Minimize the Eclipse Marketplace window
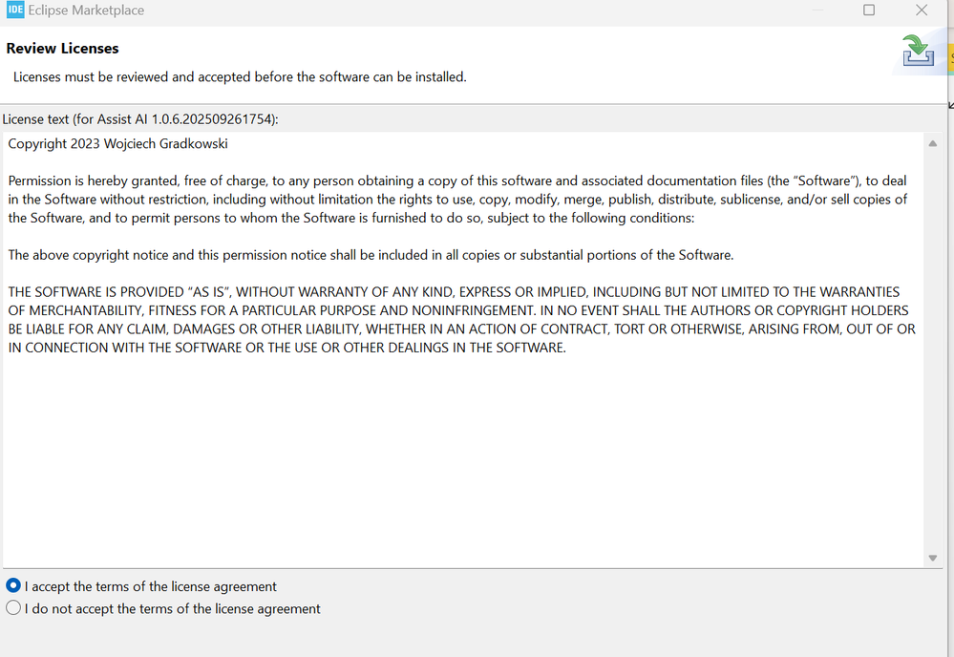This screenshot has height=657, width=954. tap(816, 11)
